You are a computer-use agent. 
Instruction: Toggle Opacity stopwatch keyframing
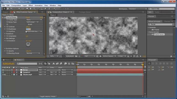[7, 51]
